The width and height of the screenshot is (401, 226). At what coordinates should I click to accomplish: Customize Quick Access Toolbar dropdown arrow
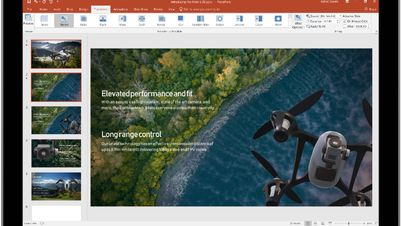pyautogui.click(x=57, y=2)
